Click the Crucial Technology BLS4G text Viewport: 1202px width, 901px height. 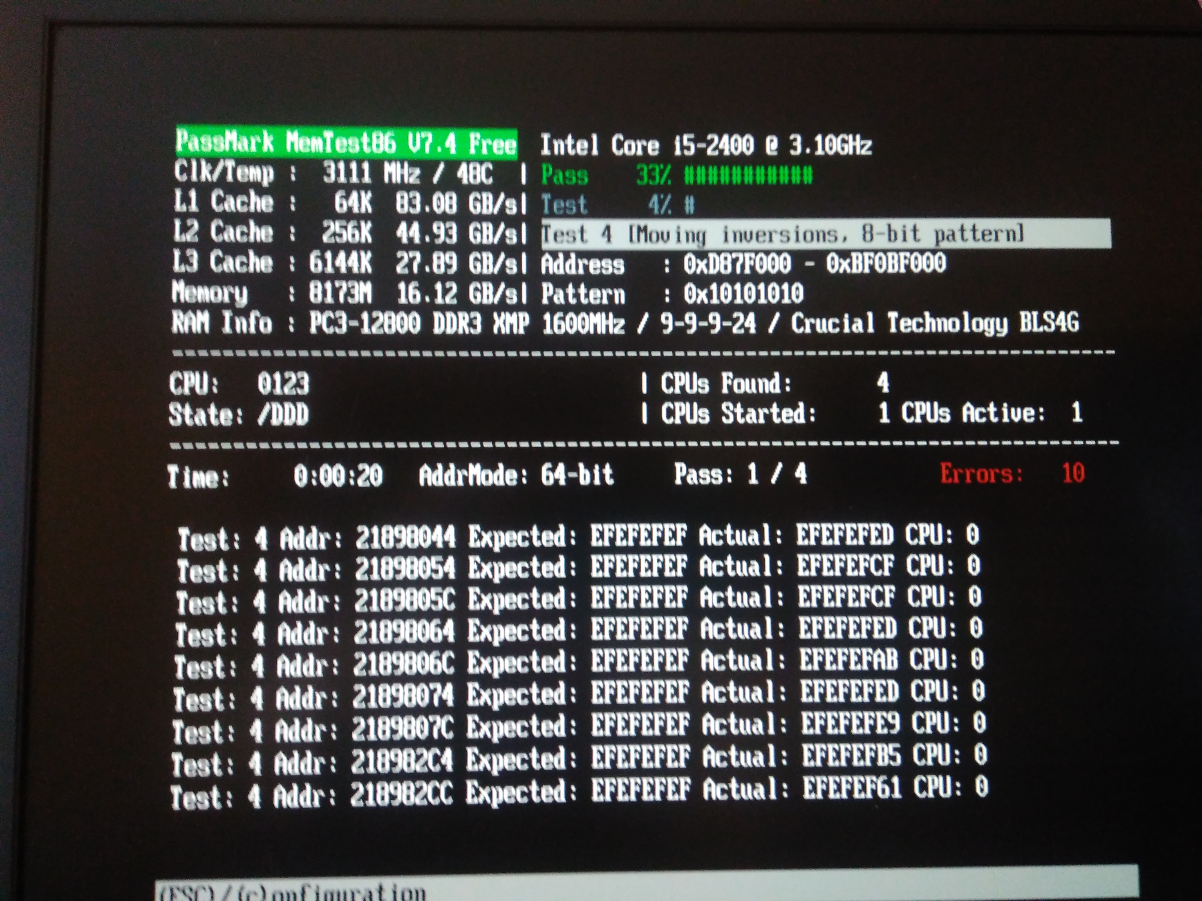tap(935, 323)
